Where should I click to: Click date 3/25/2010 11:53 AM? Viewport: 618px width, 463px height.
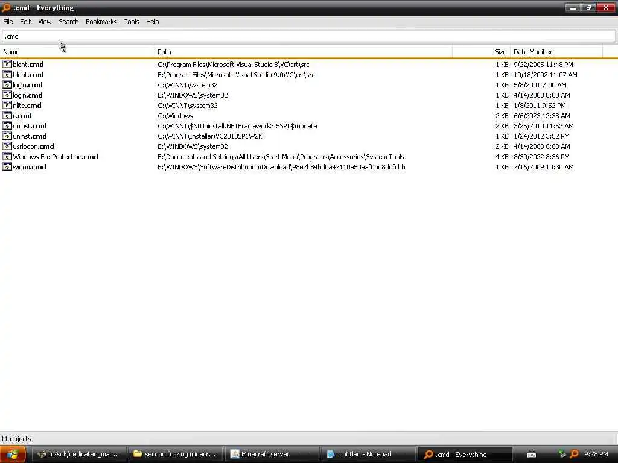tap(544, 125)
